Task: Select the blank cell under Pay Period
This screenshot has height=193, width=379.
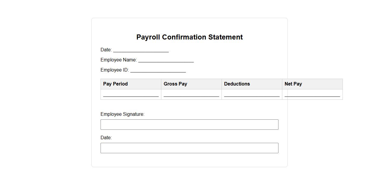Action: tap(131, 94)
